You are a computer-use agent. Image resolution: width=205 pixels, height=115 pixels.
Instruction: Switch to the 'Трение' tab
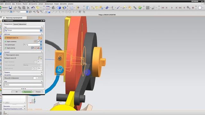coord(16,24)
